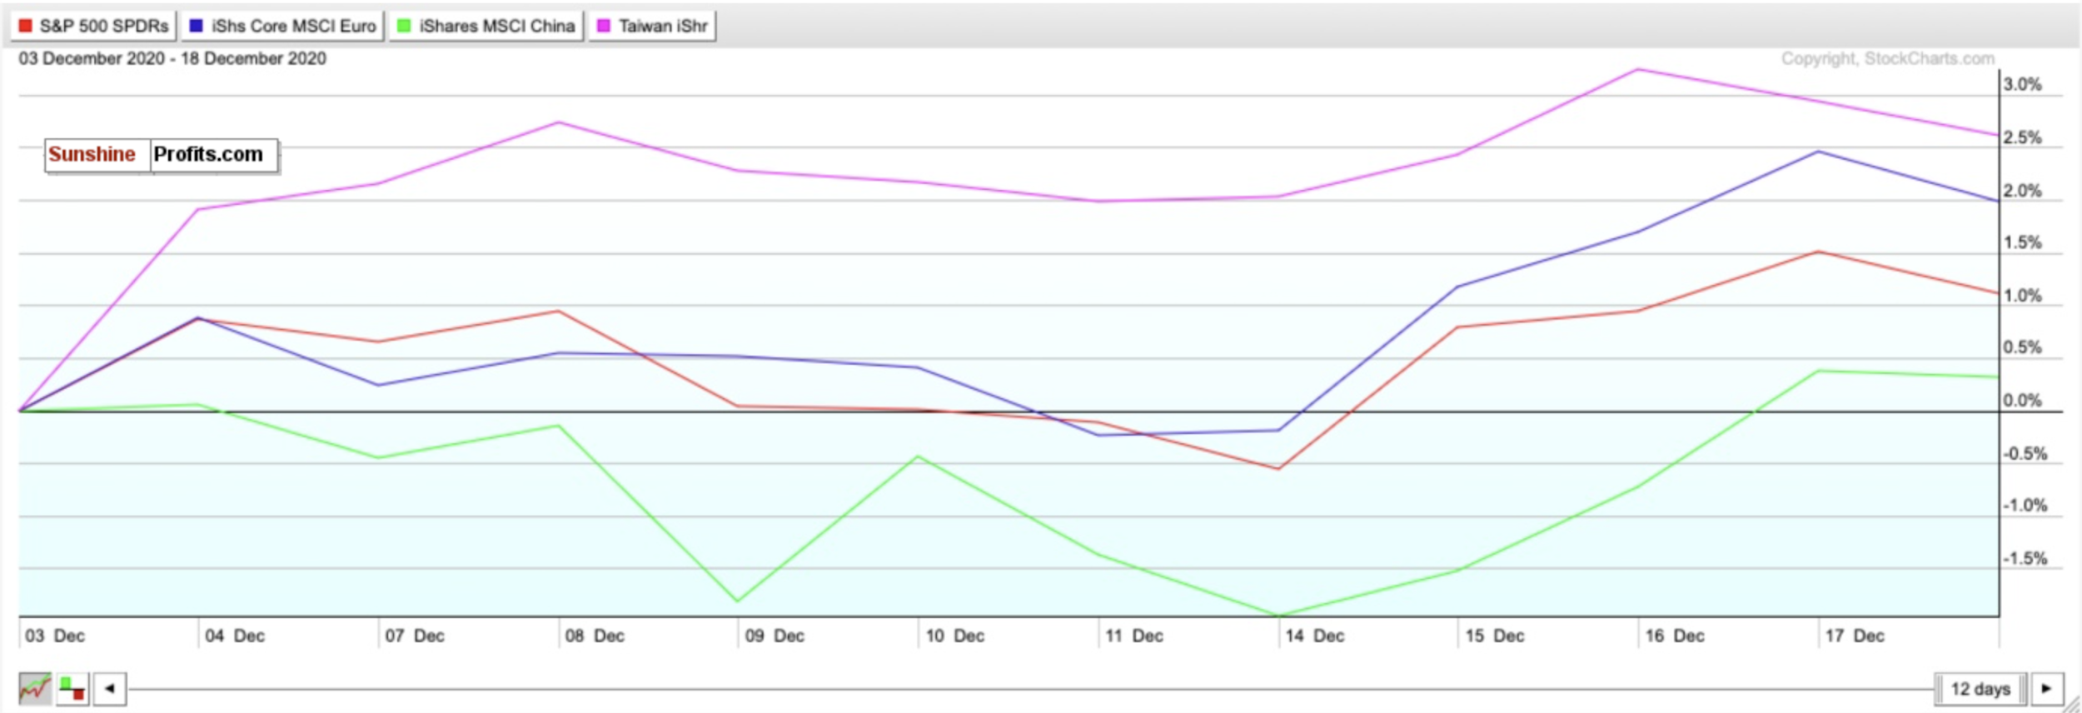This screenshot has height=713, width=2082.
Task: Click the 11 Dec axis label
Action: point(1134,636)
